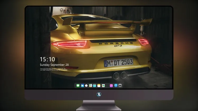
Task: Open the teal clapperboard video app
Action: point(95,86)
